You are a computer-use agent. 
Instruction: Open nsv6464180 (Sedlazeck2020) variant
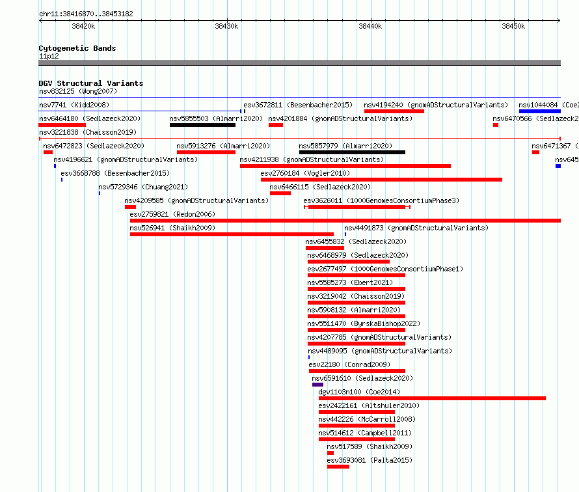(x=90, y=118)
